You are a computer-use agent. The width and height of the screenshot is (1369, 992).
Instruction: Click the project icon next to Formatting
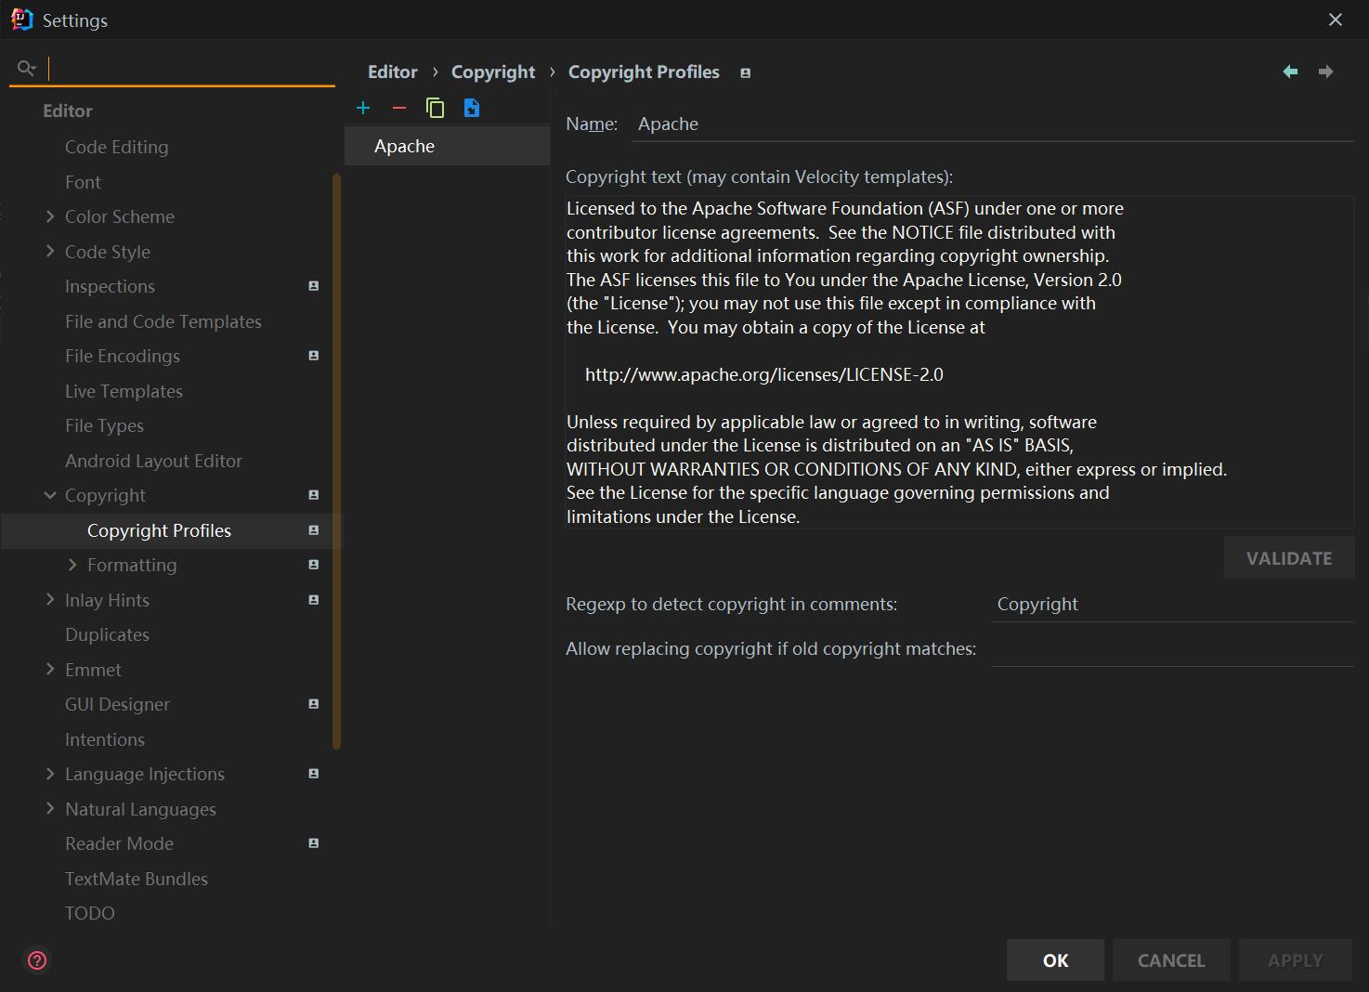314,565
